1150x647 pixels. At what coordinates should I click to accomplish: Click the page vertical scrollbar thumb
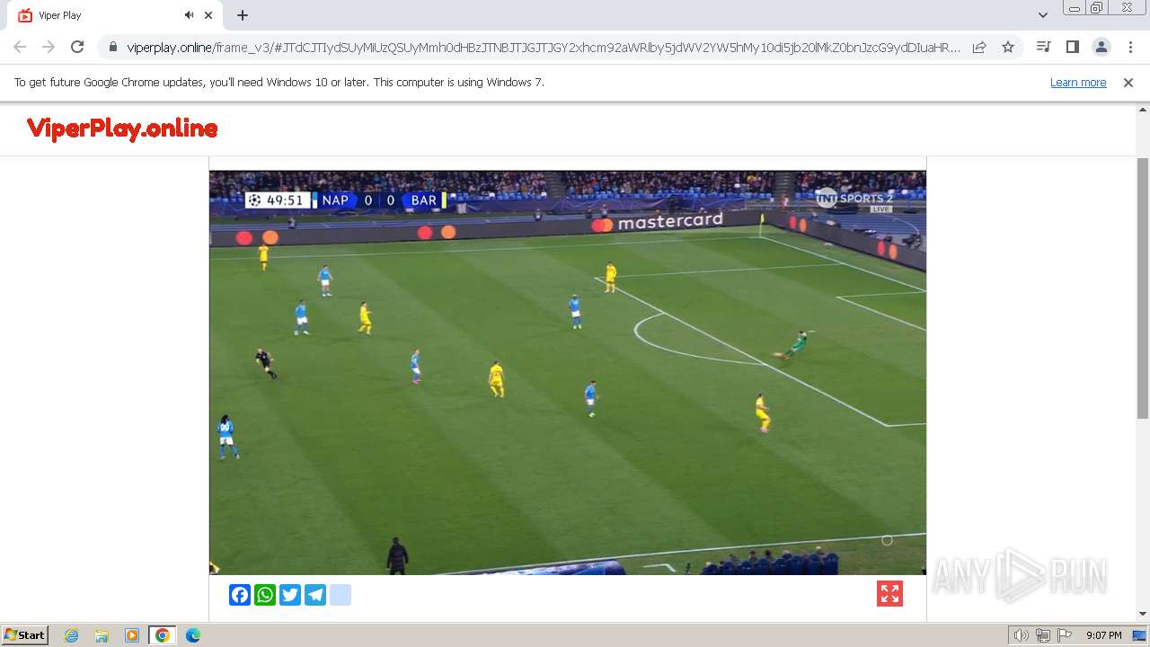click(x=1143, y=288)
